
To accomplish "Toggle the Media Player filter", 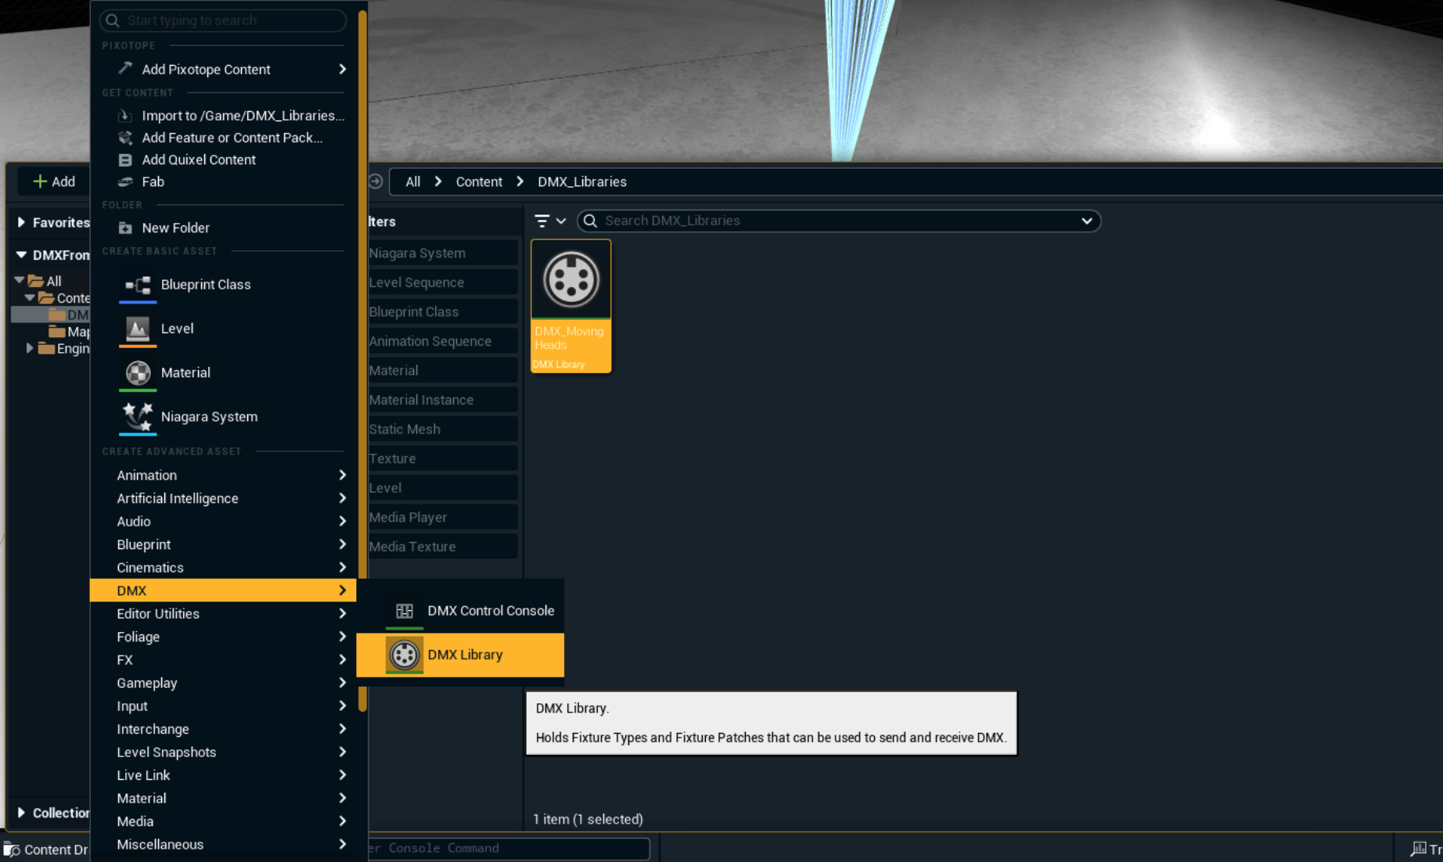I will [x=441, y=517].
